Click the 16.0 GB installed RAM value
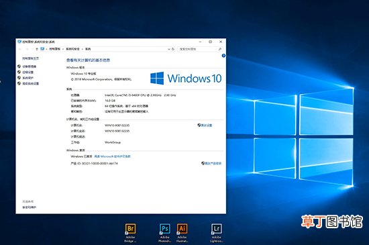369x245 pixels. pyautogui.click(x=109, y=101)
